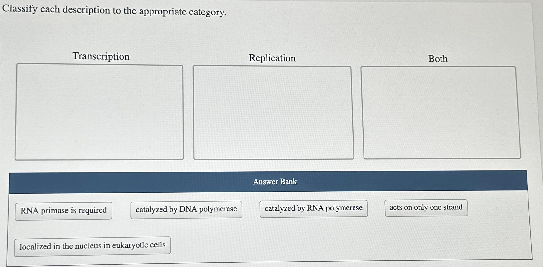Click the Transcription category heading
The height and width of the screenshot is (267, 543).
[x=101, y=56]
